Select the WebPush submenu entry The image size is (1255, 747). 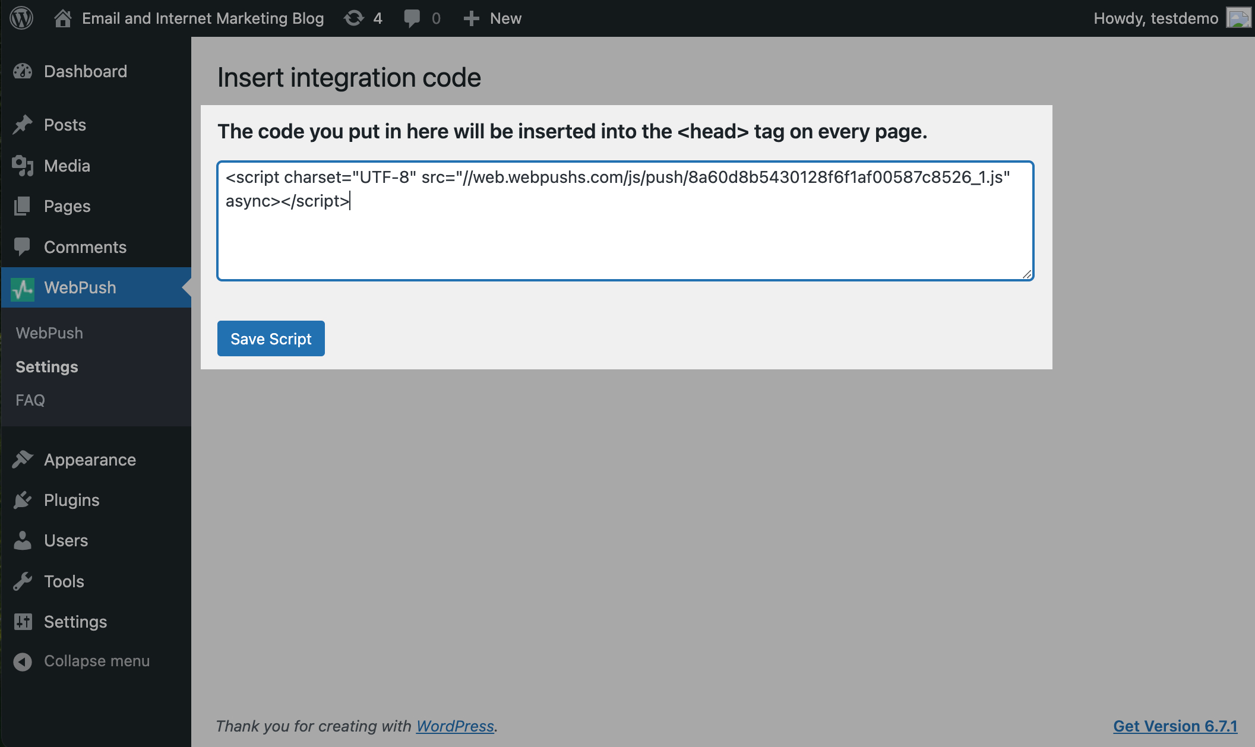(x=49, y=333)
